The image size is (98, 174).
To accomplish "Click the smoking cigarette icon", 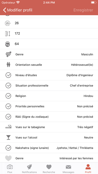I will (x=8, y=127).
